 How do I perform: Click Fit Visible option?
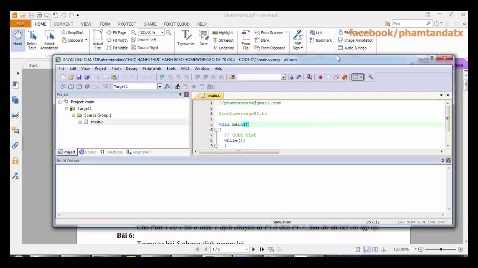[x=117, y=48]
